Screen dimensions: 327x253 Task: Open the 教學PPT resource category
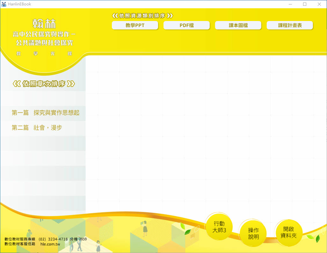(135, 25)
